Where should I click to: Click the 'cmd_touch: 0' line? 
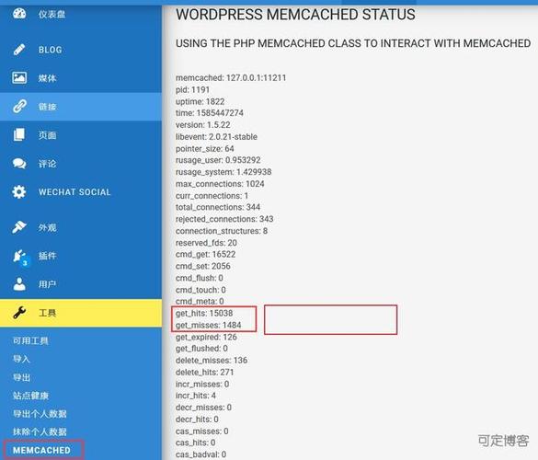[200, 290]
